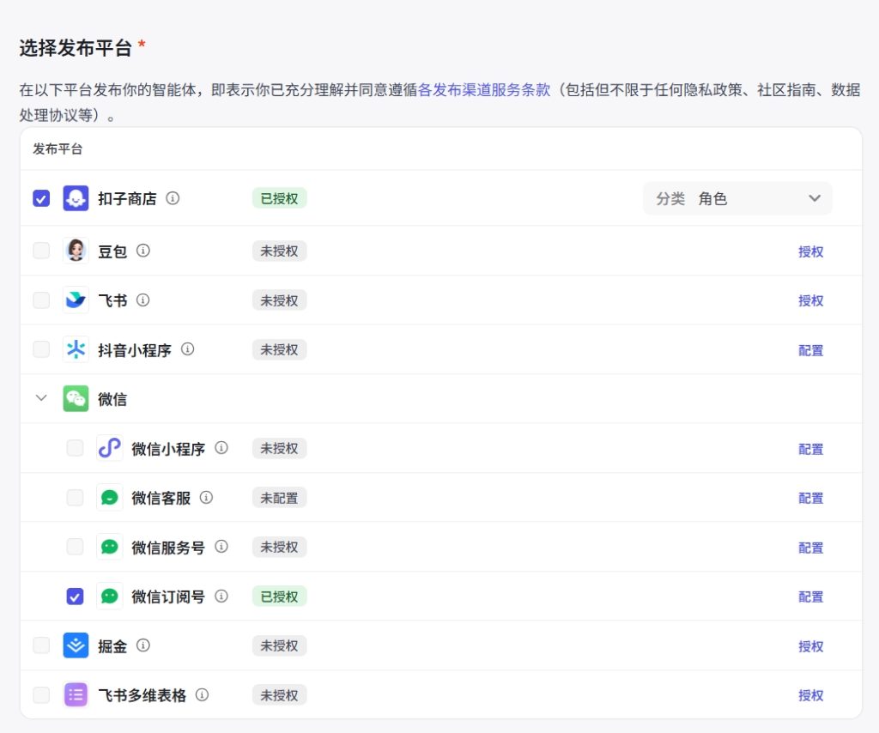The image size is (879, 733).
Task: Open info tooltip next to 抖音小程序
Action: click(187, 349)
